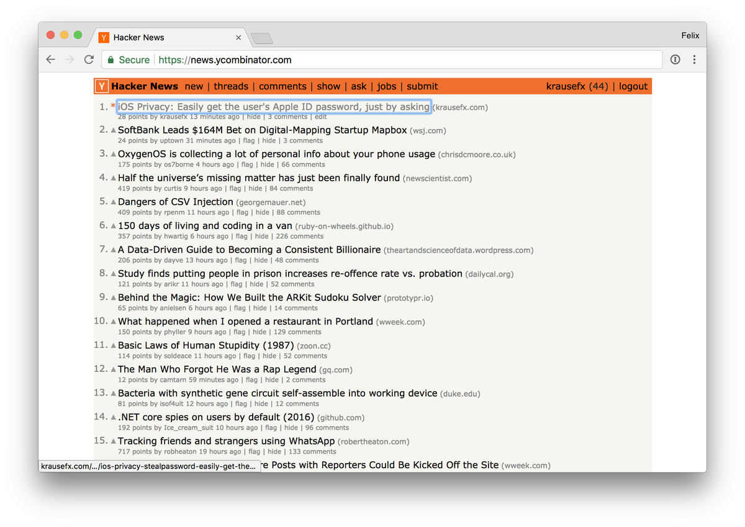Open the 133 comments link

(312, 452)
